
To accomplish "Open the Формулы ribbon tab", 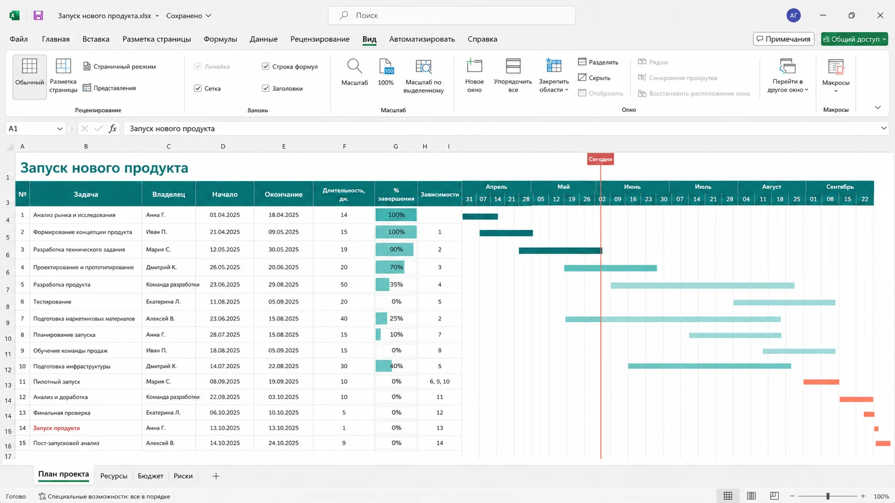I will coord(220,39).
